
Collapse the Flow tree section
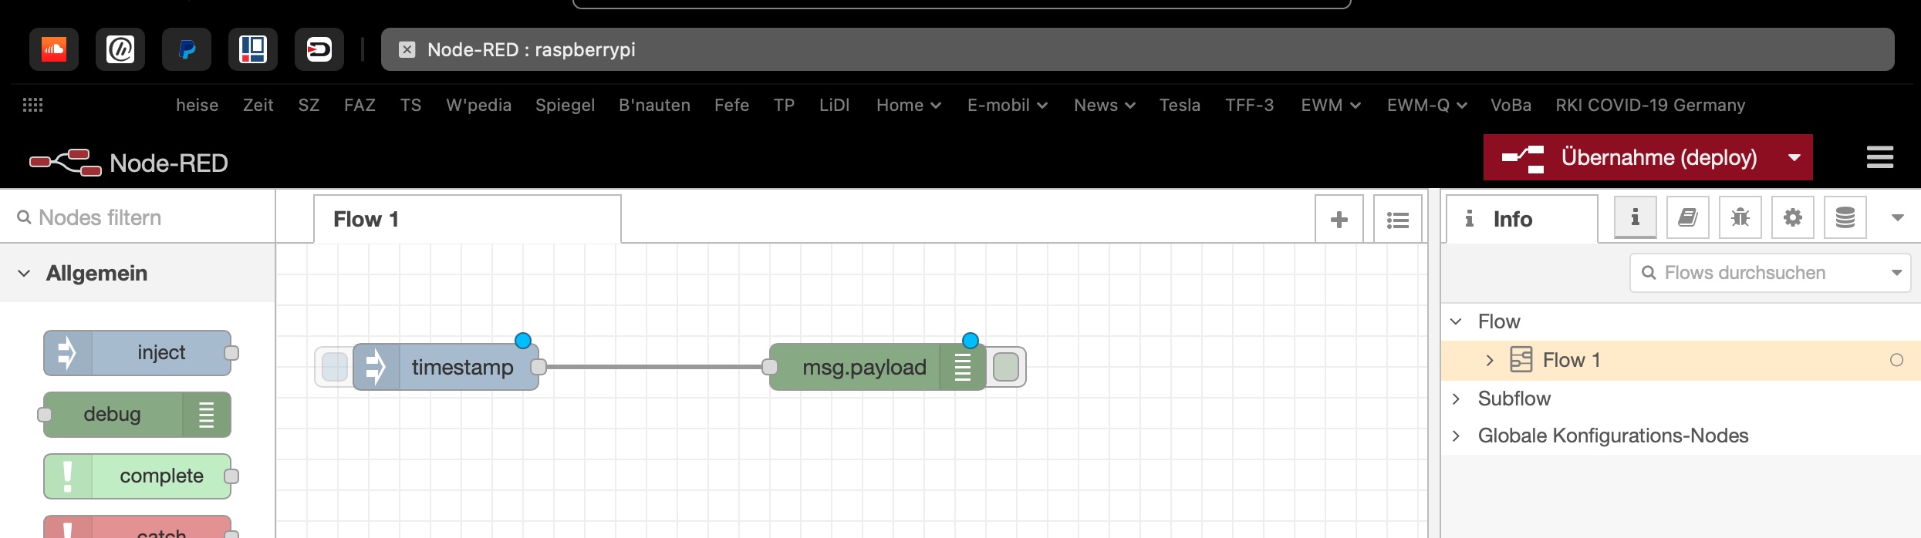(x=1457, y=321)
